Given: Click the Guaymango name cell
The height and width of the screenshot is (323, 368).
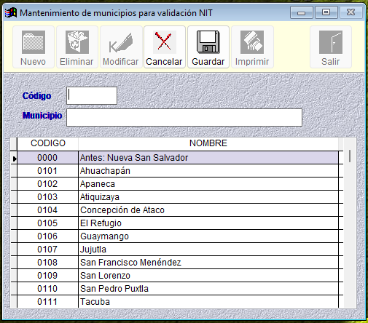Looking at the screenshot, I should (x=208, y=236).
